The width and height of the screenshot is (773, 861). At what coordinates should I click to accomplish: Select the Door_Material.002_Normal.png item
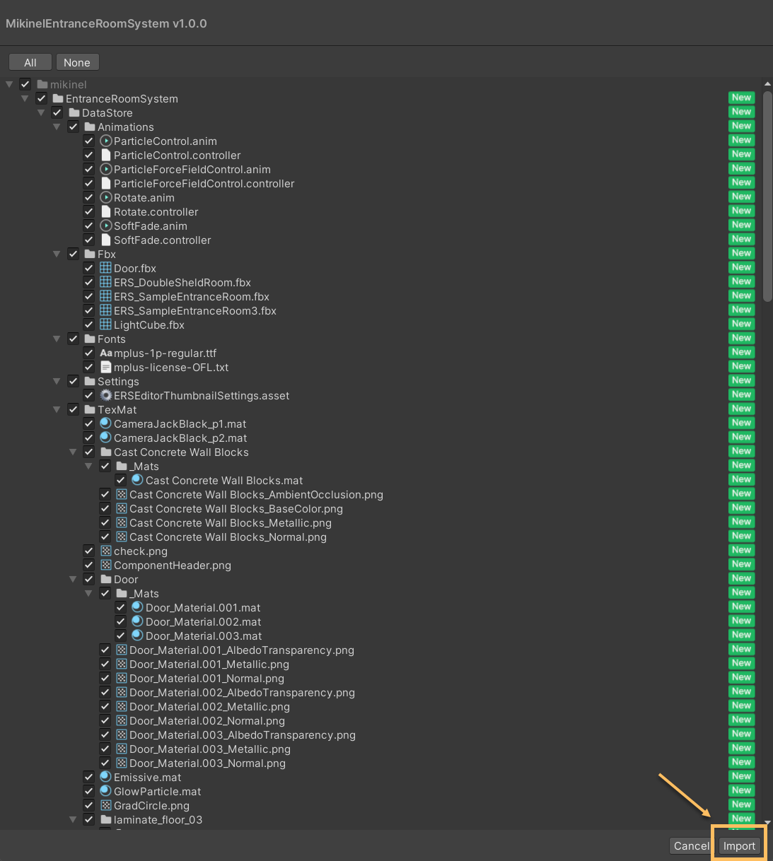tap(207, 720)
